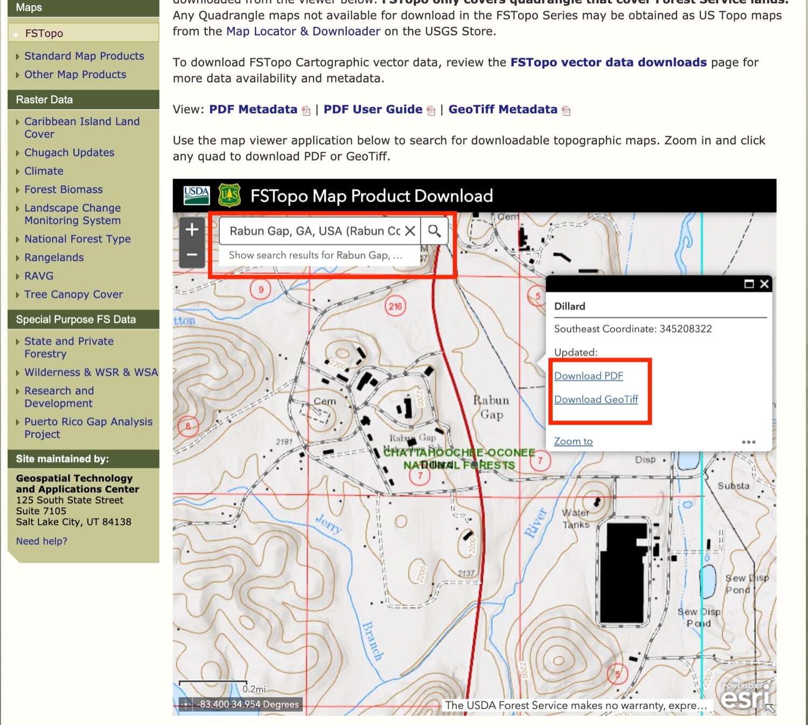Click the Forest Service shield icon
808x725 pixels.
click(x=230, y=196)
